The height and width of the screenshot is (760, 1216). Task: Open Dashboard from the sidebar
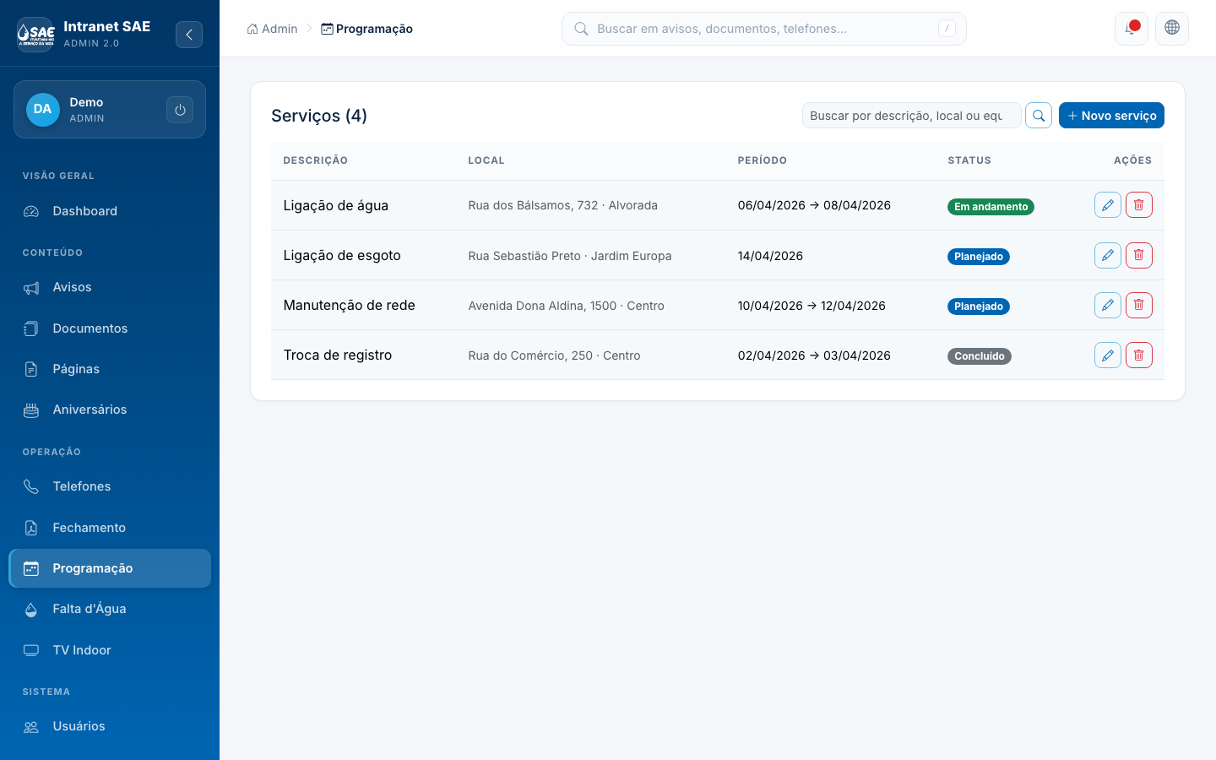point(110,211)
